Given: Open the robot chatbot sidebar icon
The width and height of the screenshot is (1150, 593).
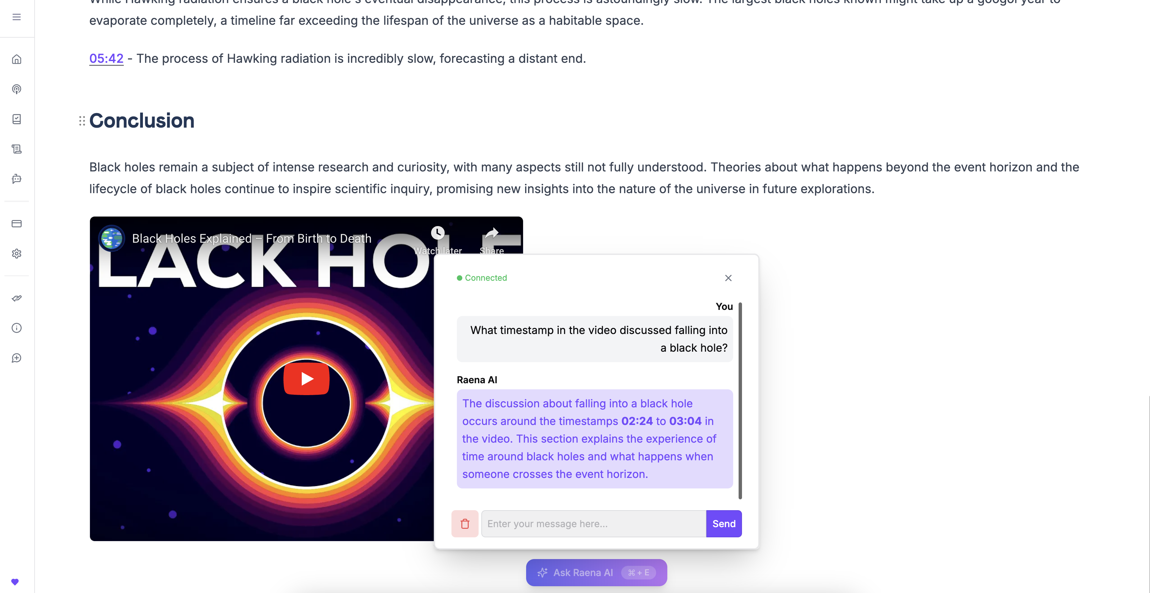Looking at the screenshot, I should tap(17, 179).
